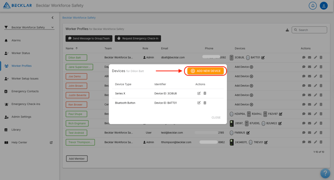
Task: Edit the Series X device entry
Action: click(x=199, y=93)
